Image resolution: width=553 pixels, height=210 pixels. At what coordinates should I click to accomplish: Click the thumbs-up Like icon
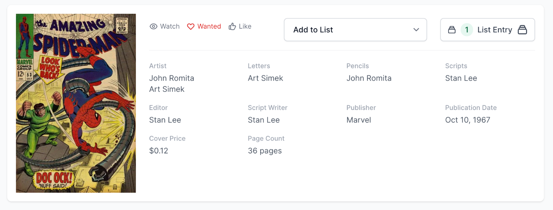tap(232, 27)
